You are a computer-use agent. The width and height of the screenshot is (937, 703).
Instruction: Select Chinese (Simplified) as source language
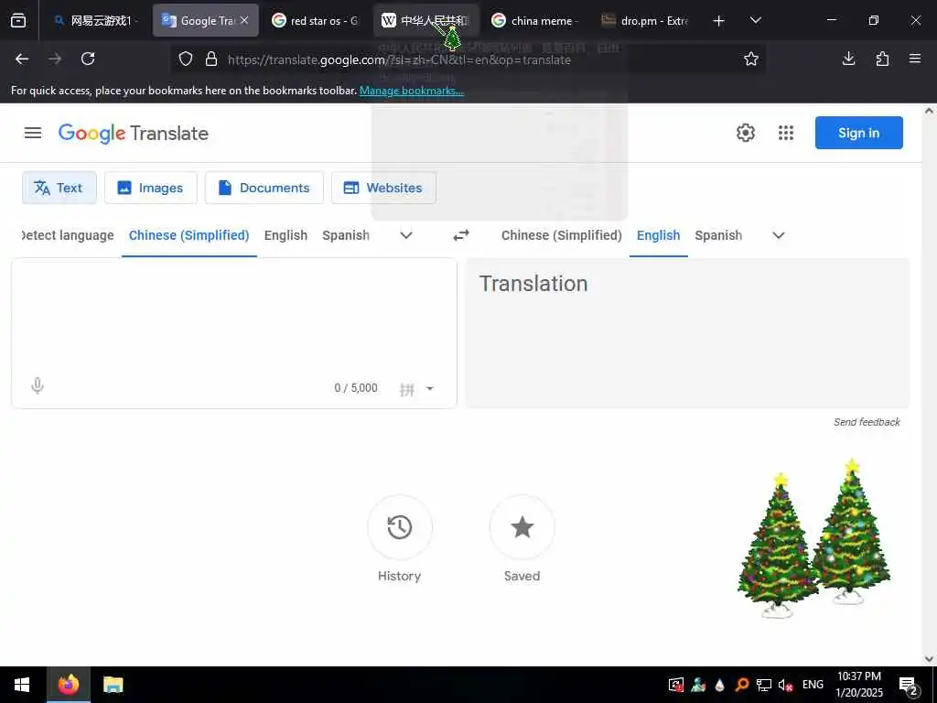click(188, 235)
